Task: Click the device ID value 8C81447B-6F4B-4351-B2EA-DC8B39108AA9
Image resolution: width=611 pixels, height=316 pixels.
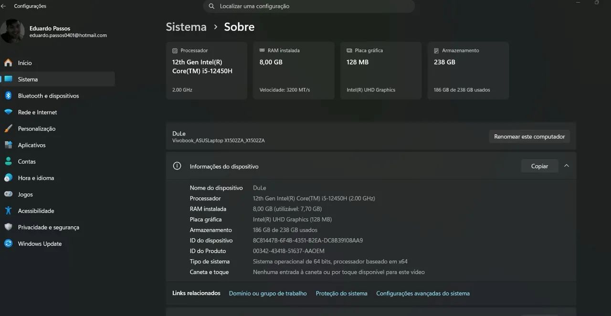Action: pos(308,241)
